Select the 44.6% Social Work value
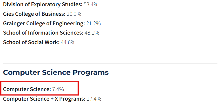Viewport: 219px width, 104px height. (68, 42)
